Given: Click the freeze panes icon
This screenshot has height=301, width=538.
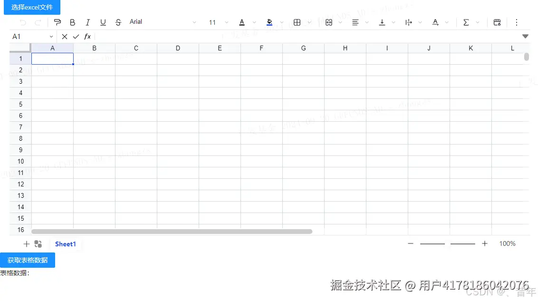Looking at the screenshot, I should click(x=497, y=22).
